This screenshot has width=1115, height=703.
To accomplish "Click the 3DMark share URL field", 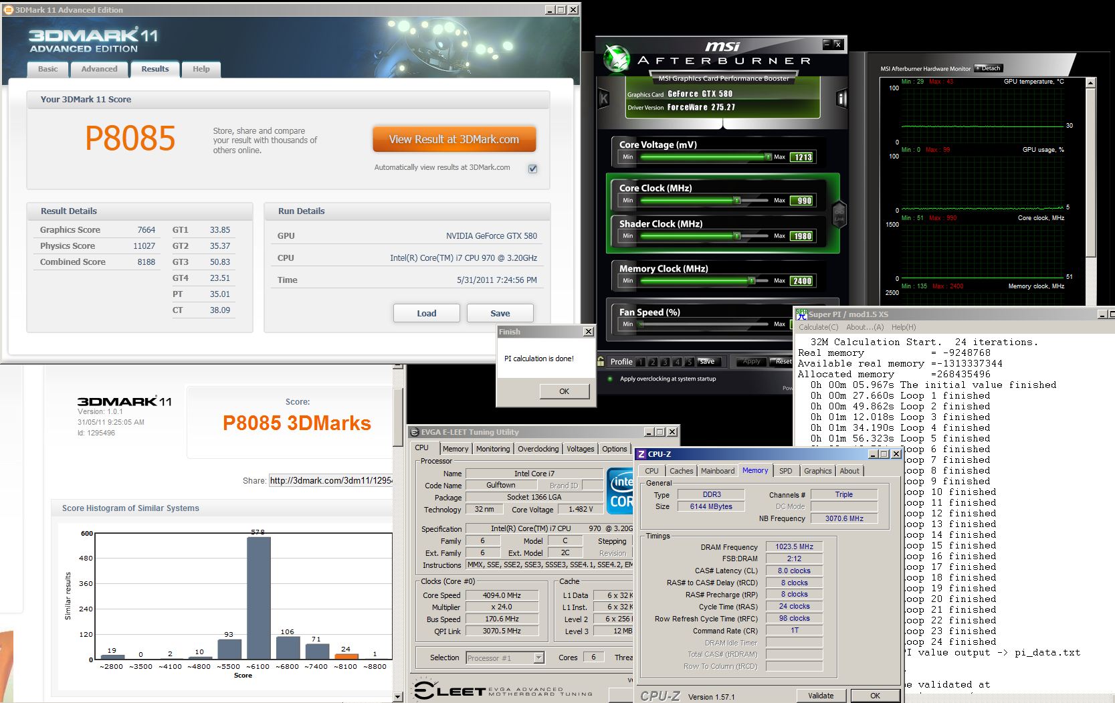I will [x=330, y=480].
